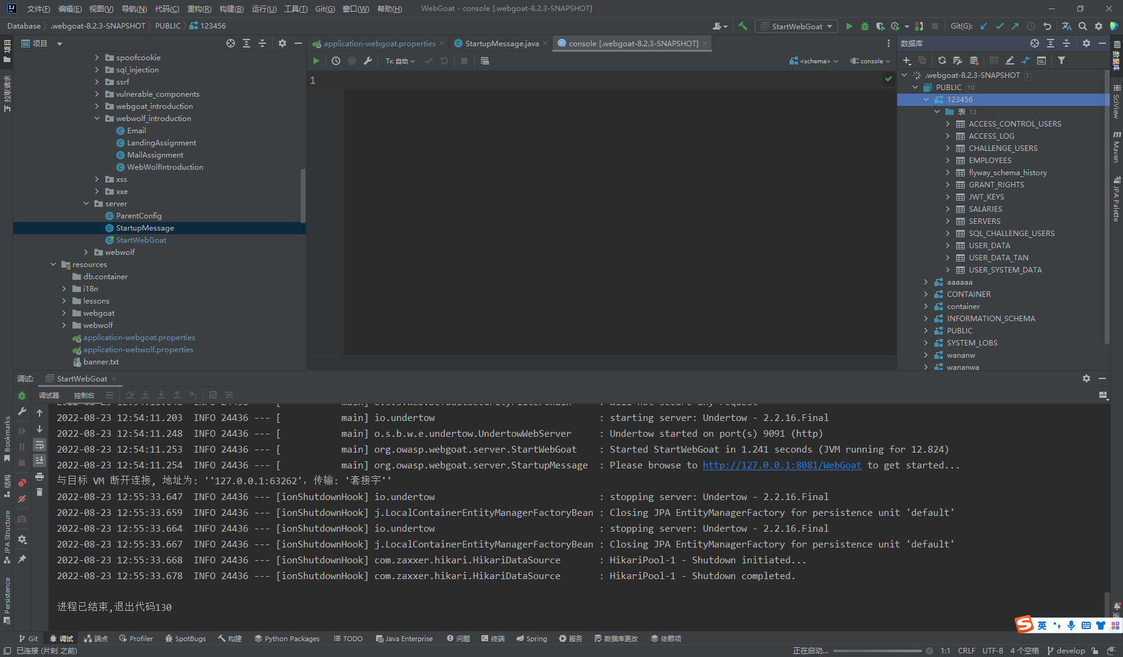Expand the INFORMATION_SCHEMA node
The width and height of the screenshot is (1123, 657).
click(926, 318)
